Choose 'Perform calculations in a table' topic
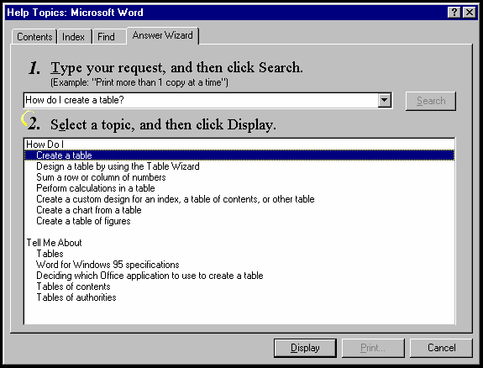 (96, 188)
